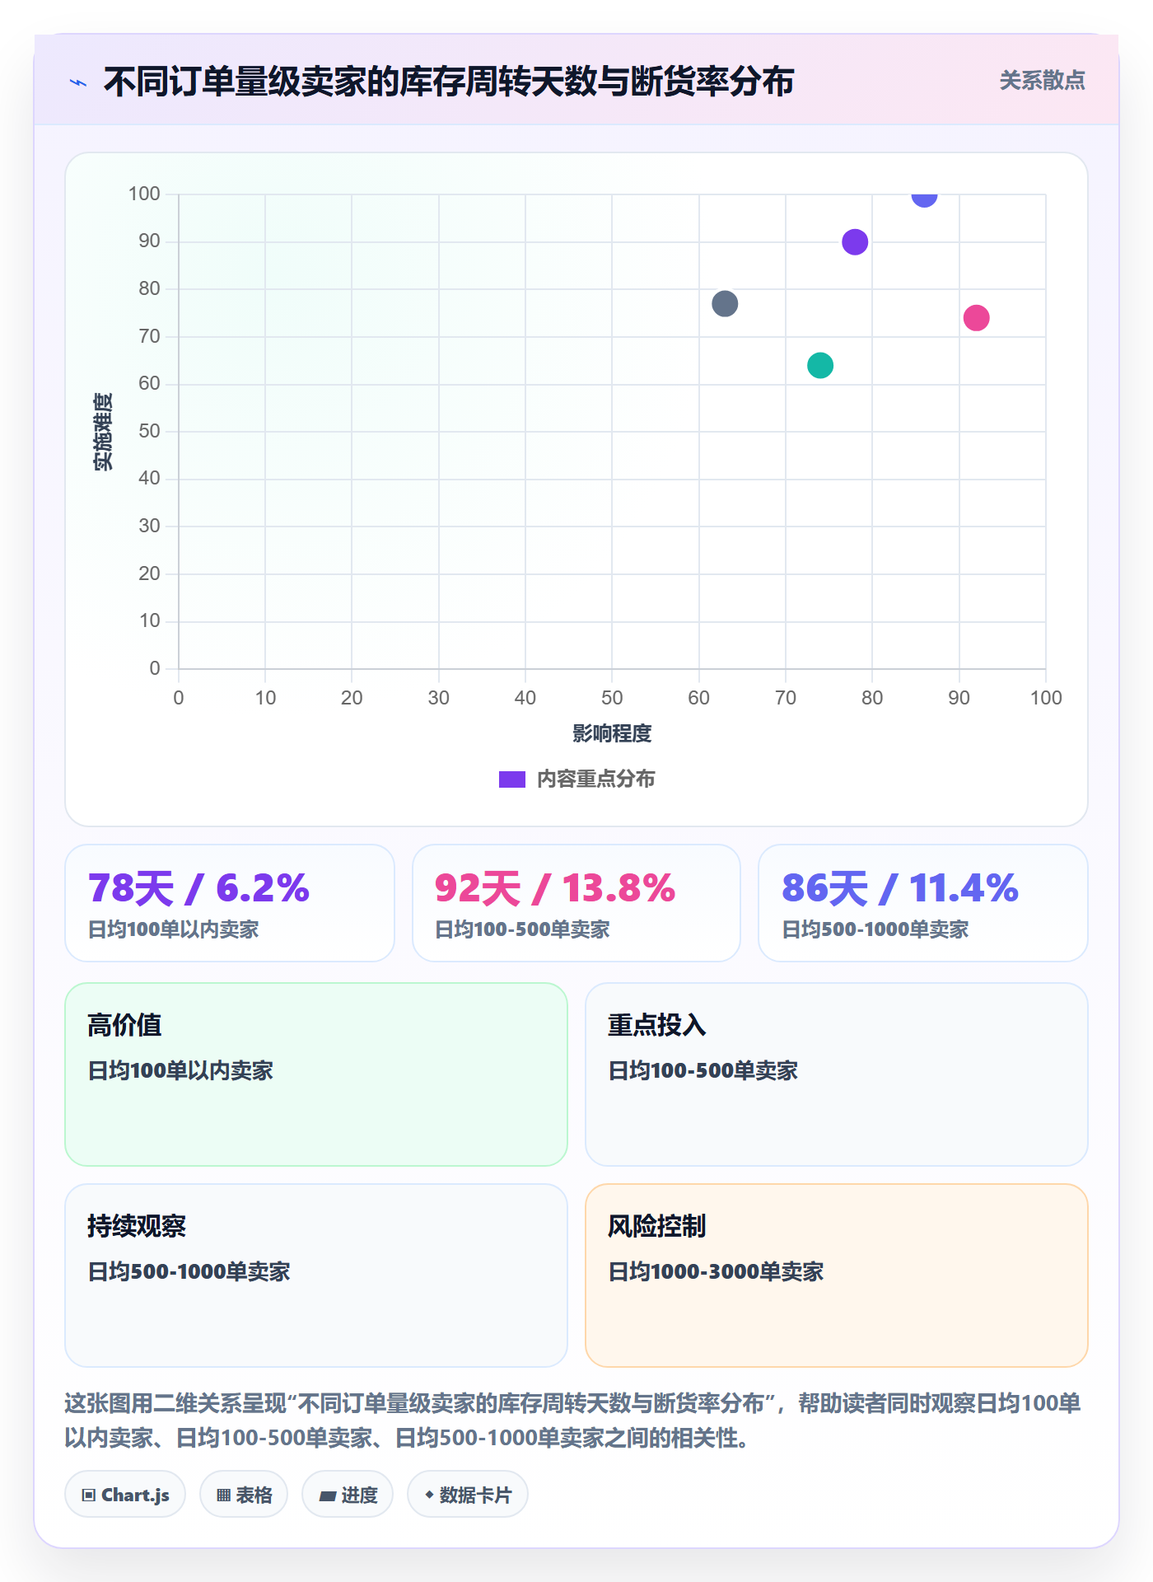Viewport: 1153px width, 1582px height.
Task: Select the pink scatter point in the chart
Action: pyautogui.click(x=976, y=318)
